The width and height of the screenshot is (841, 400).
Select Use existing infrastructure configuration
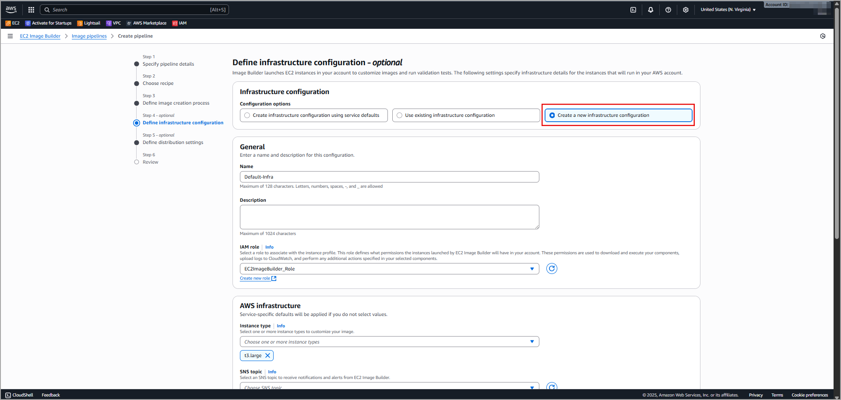(x=466, y=116)
